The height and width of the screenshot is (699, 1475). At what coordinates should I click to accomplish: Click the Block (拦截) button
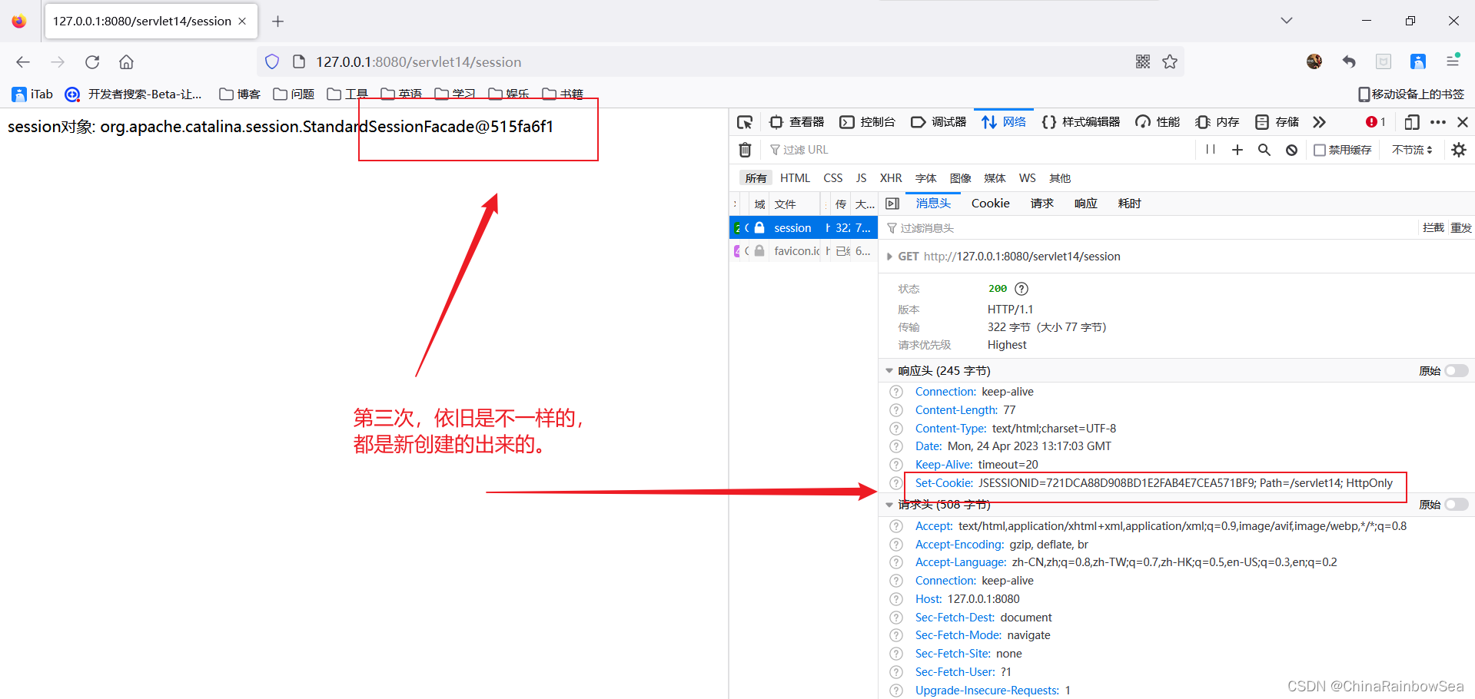1433,228
